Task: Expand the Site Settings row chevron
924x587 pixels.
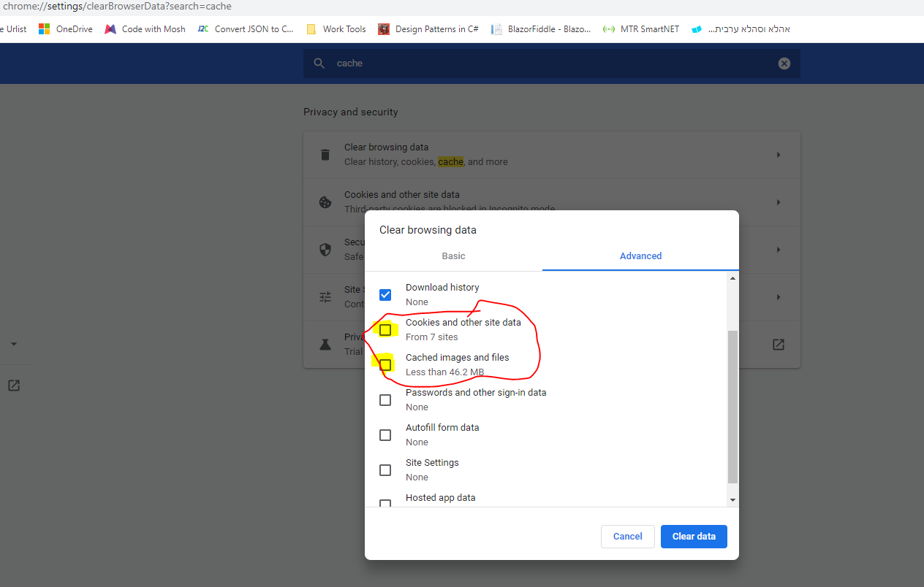Action: click(x=778, y=296)
